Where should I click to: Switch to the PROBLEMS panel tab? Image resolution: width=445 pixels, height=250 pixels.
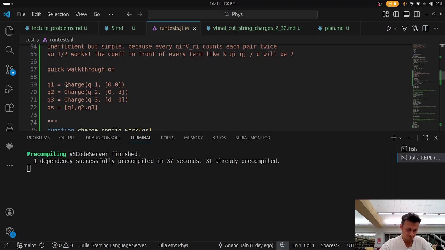click(38, 137)
